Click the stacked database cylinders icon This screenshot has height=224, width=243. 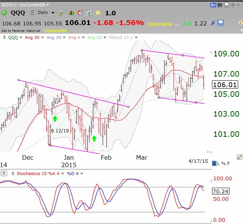pos(212,23)
